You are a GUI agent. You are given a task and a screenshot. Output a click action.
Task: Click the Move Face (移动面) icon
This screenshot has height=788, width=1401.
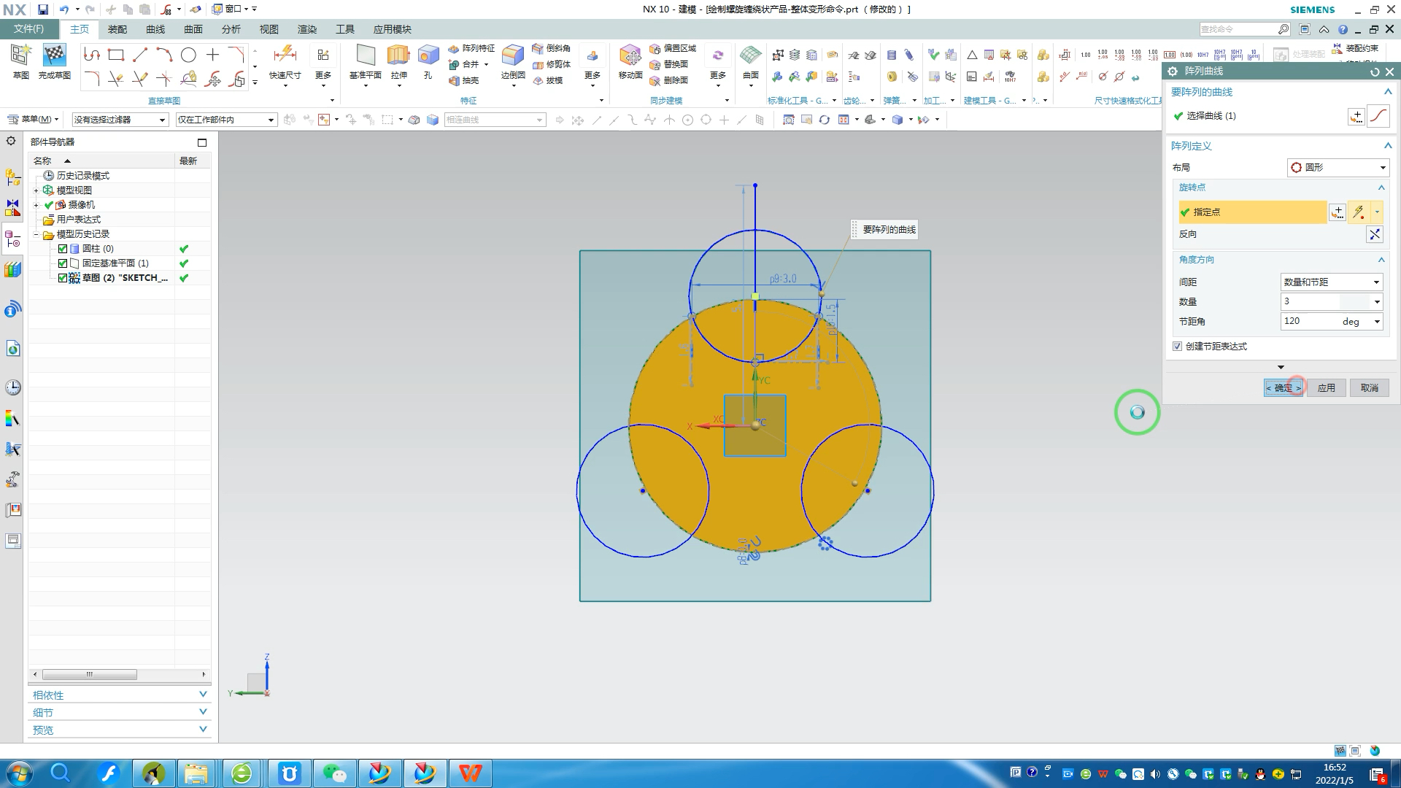coord(630,56)
